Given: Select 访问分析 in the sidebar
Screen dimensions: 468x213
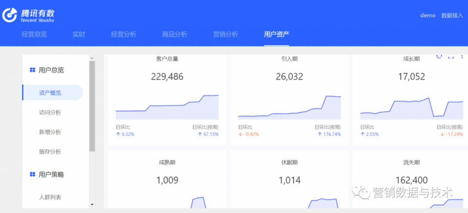Looking at the screenshot, I should point(50,112).
